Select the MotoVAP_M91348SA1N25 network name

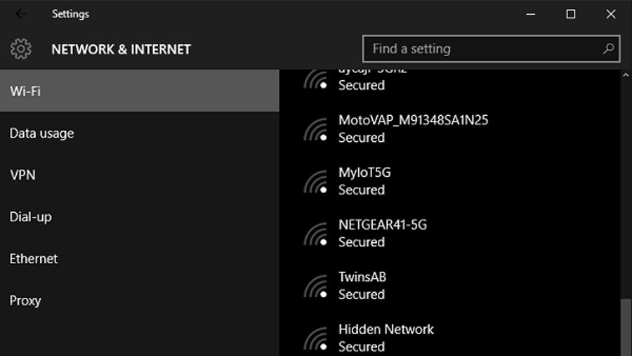tap(413, 120)
